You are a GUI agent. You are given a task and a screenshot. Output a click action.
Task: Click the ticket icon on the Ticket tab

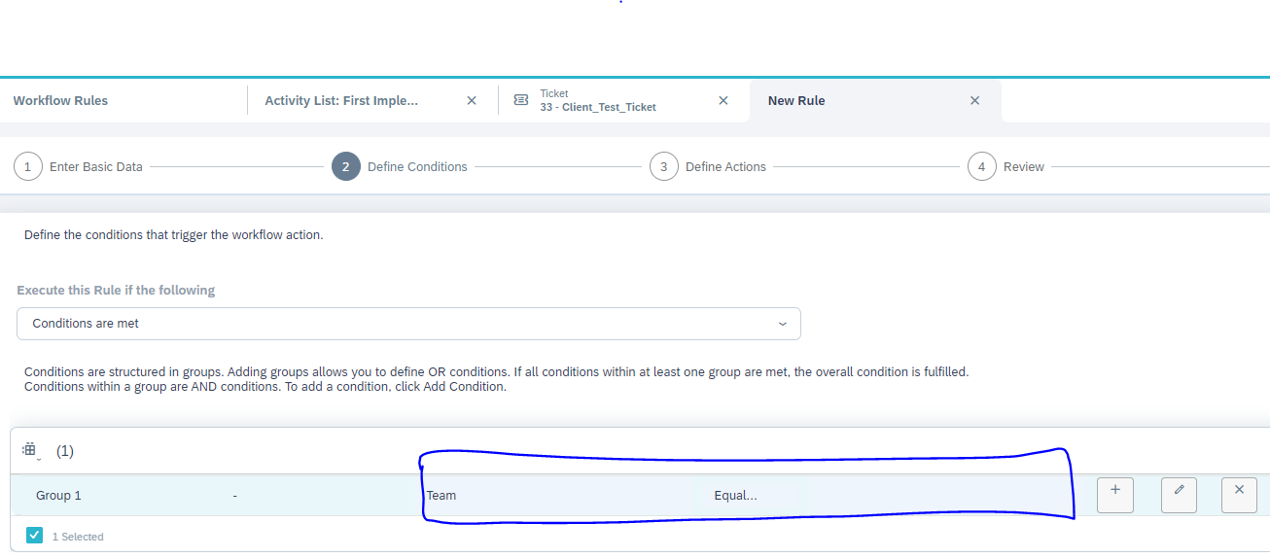click(x=521, y=100)
